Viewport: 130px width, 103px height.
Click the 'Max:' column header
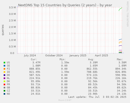(x=120, y=59)
